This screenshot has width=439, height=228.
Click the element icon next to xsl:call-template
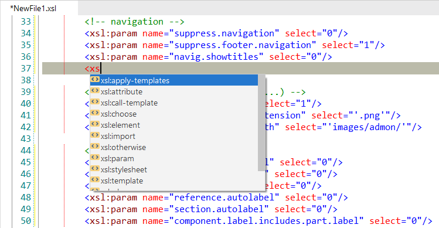[95, 102]
